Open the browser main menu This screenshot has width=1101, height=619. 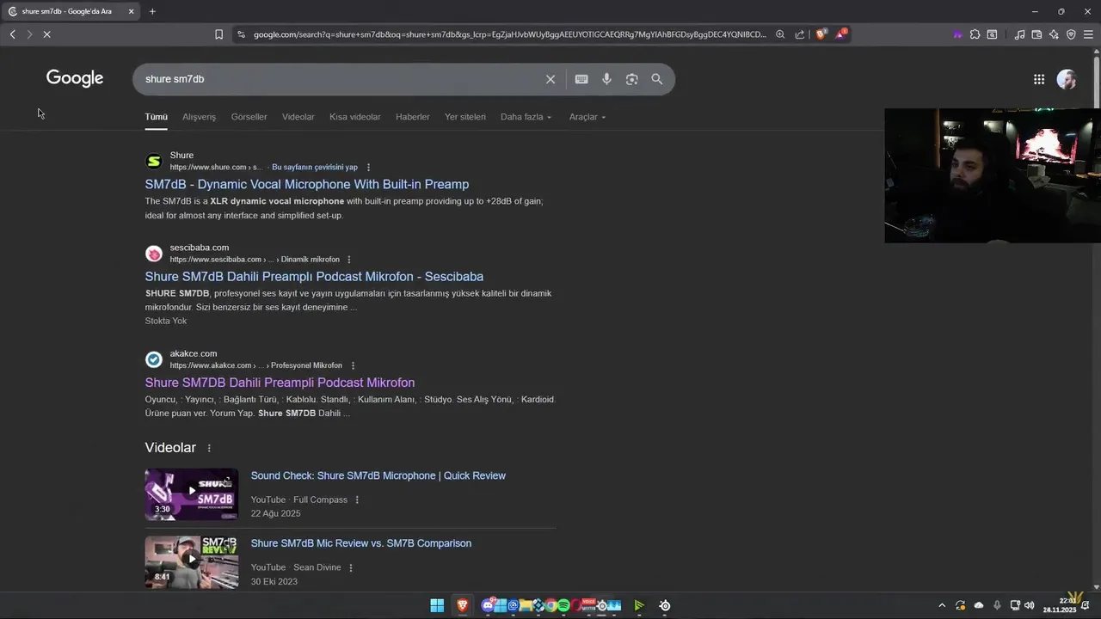point(1088,34)
